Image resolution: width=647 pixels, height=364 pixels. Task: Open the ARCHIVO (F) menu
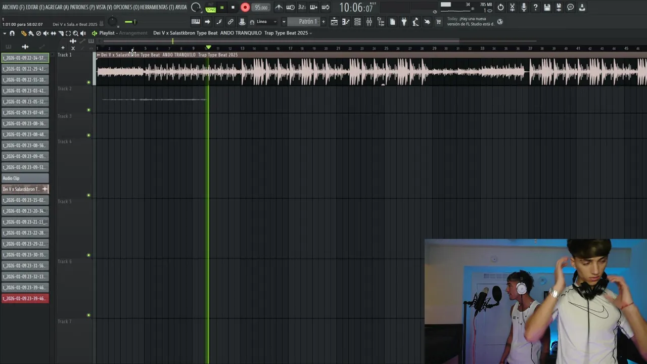point(13,7)
